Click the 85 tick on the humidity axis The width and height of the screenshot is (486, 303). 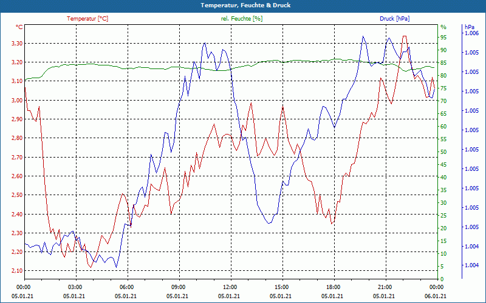click(443, 63)
